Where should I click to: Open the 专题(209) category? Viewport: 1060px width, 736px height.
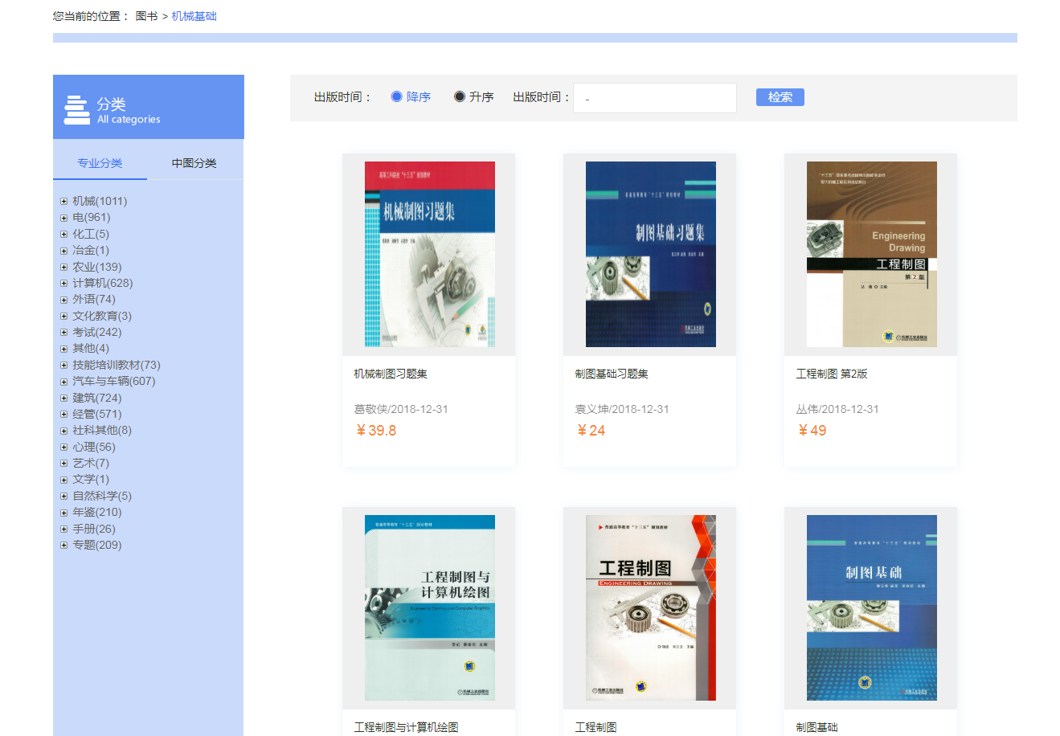pyautogui.click(x=97, y=546)
